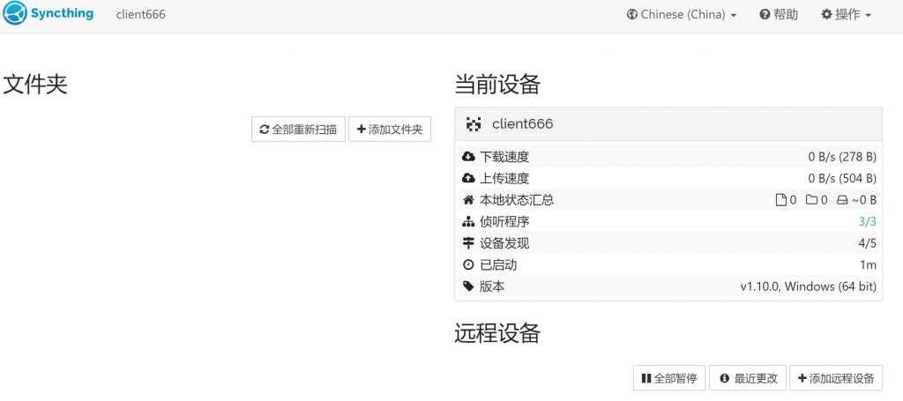903x401 pixels.
Task: Click the cloud download icon beside 下载速度
Action: point(468,157)
